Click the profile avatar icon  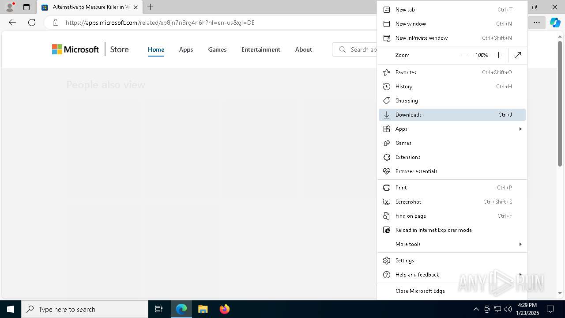[10, 7]
